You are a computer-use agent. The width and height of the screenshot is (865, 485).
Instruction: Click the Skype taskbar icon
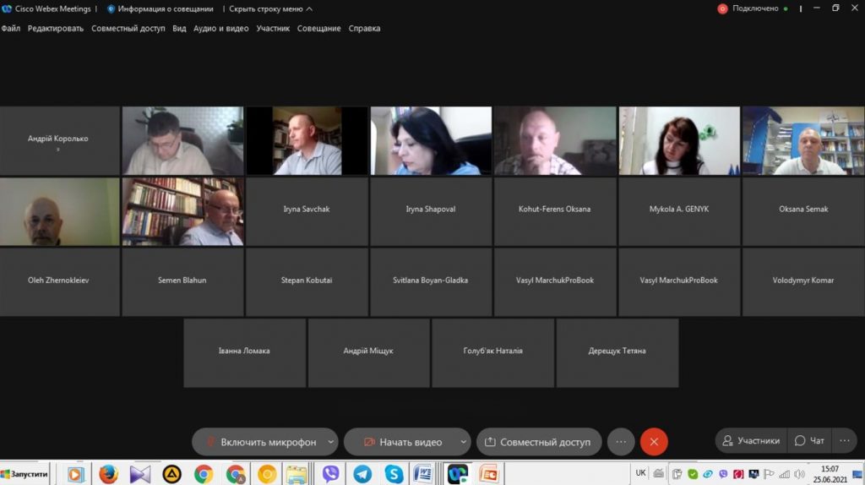click(x=394, y=474)
